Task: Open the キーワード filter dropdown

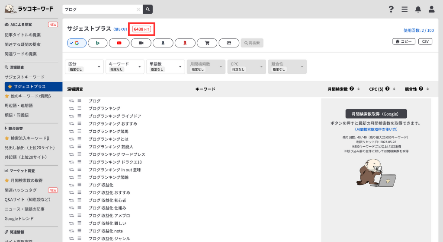Action: click(125, 67)
